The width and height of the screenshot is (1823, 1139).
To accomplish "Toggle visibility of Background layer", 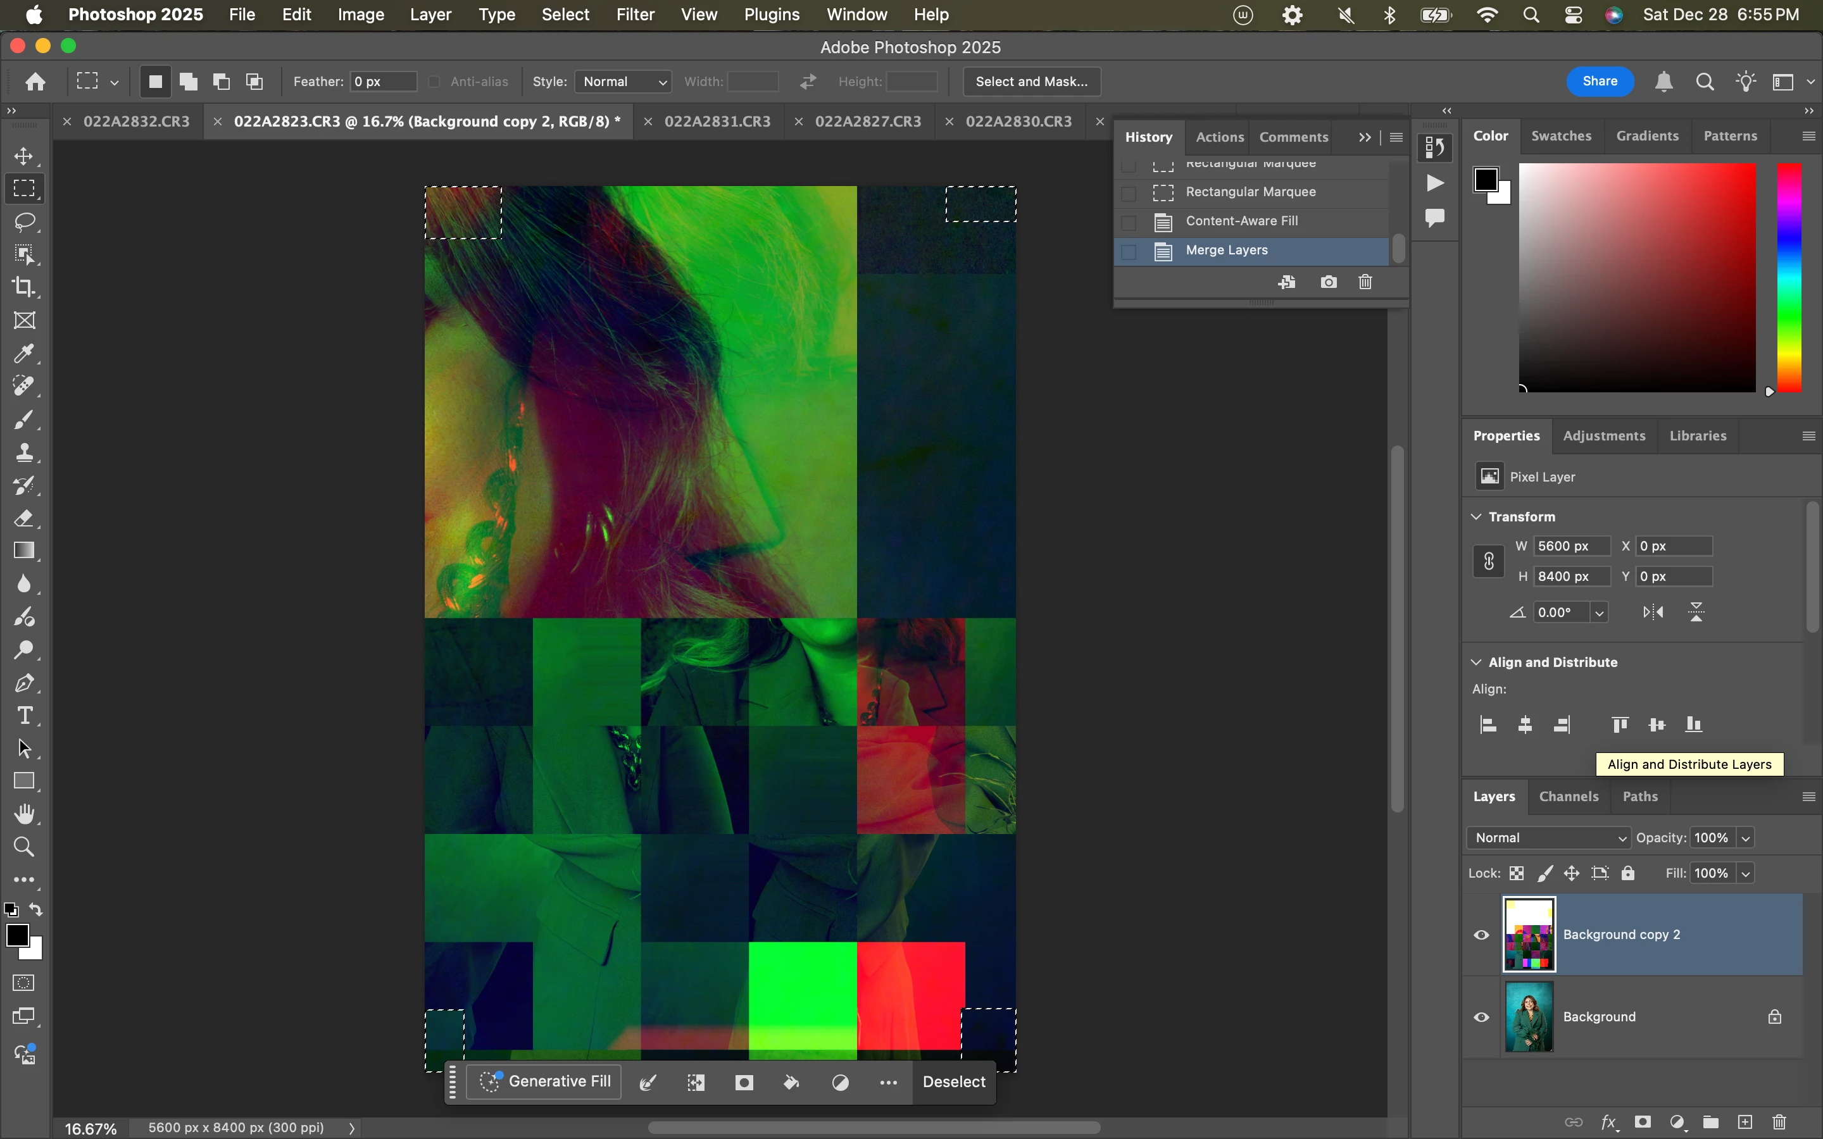I will click(x=1481, y=1017).
